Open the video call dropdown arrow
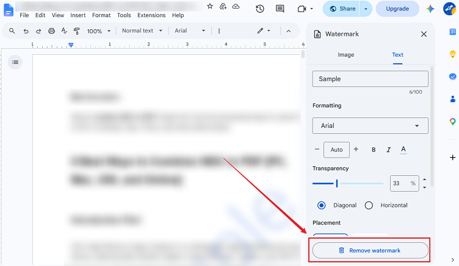The width and height of the screenshot is (459, 266). point(311,9)
